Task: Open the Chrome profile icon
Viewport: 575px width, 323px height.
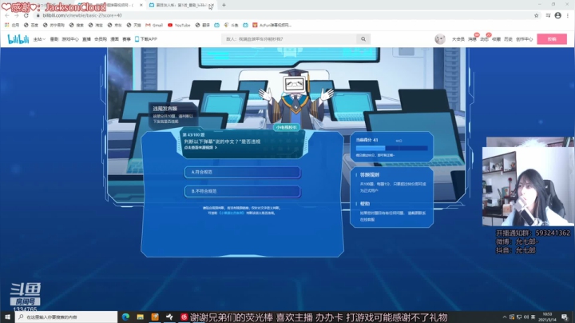Action: tap(557, 15)
